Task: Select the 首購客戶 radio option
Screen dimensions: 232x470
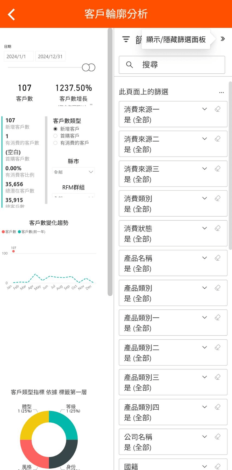Action: click(55, 136)
